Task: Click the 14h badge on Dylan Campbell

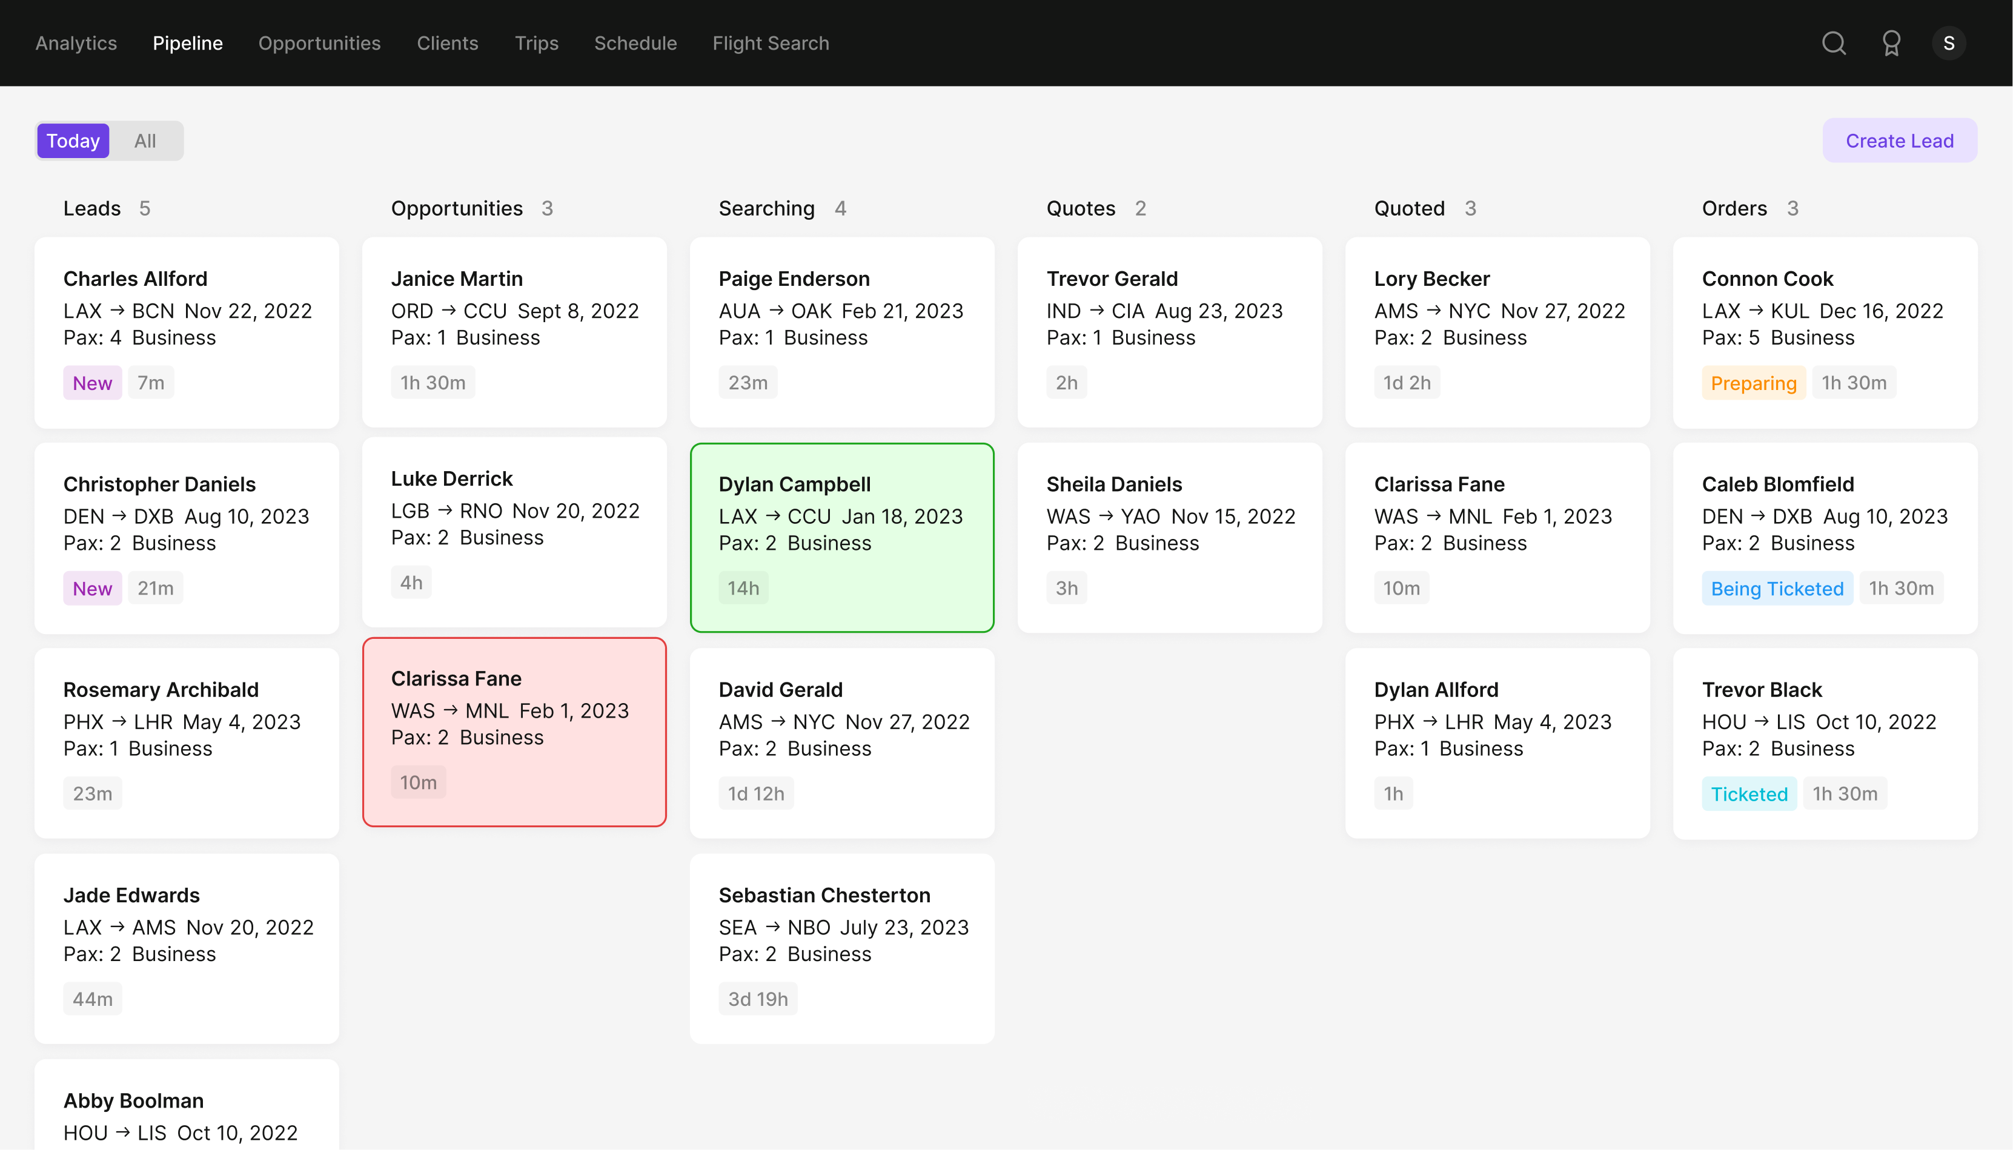Action: tap(743, 589)
